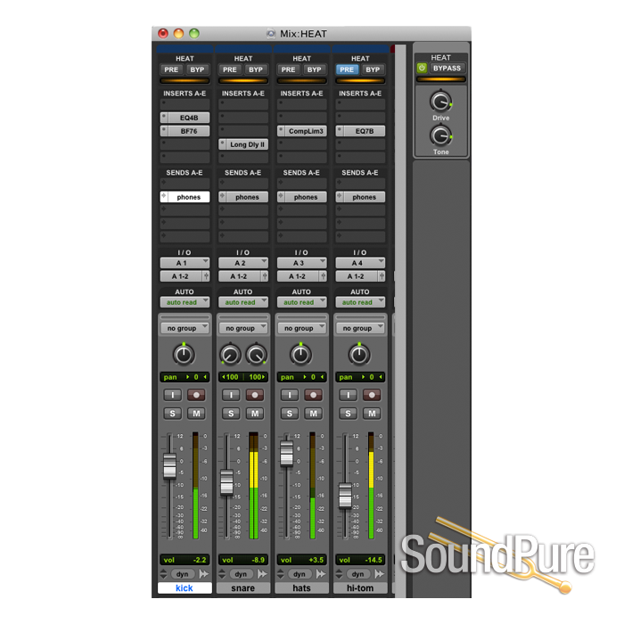624x624 pixels.
Task: Click the hats pan knob
Action: tap(300, 355)
